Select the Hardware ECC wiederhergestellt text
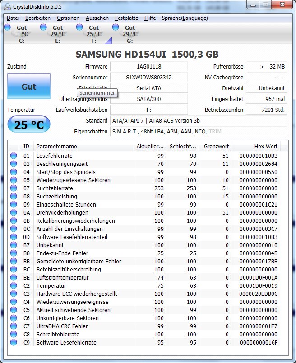 (x=77, y=294)
